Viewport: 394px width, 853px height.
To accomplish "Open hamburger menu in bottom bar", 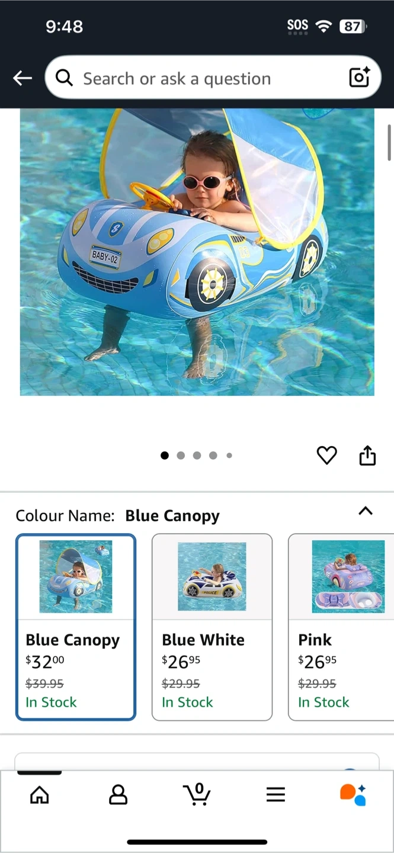I will click(x=276, y=794).
